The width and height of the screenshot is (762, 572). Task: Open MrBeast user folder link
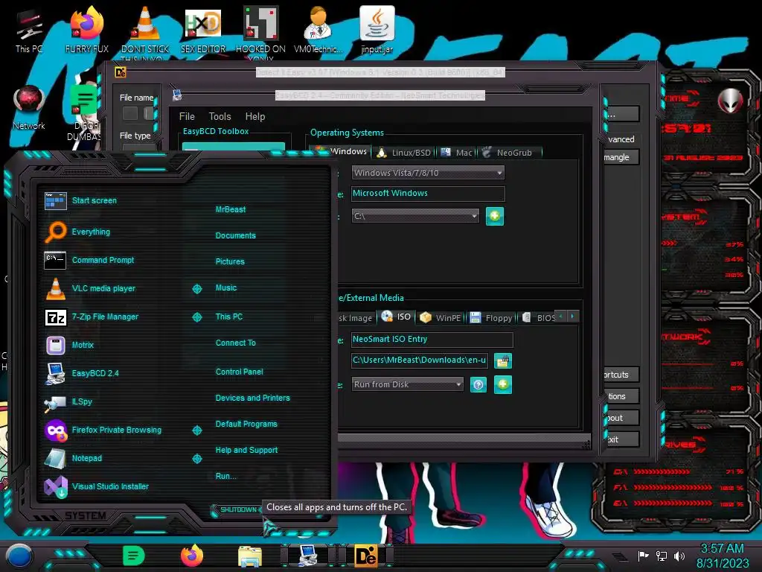click(x=231, y=209)
